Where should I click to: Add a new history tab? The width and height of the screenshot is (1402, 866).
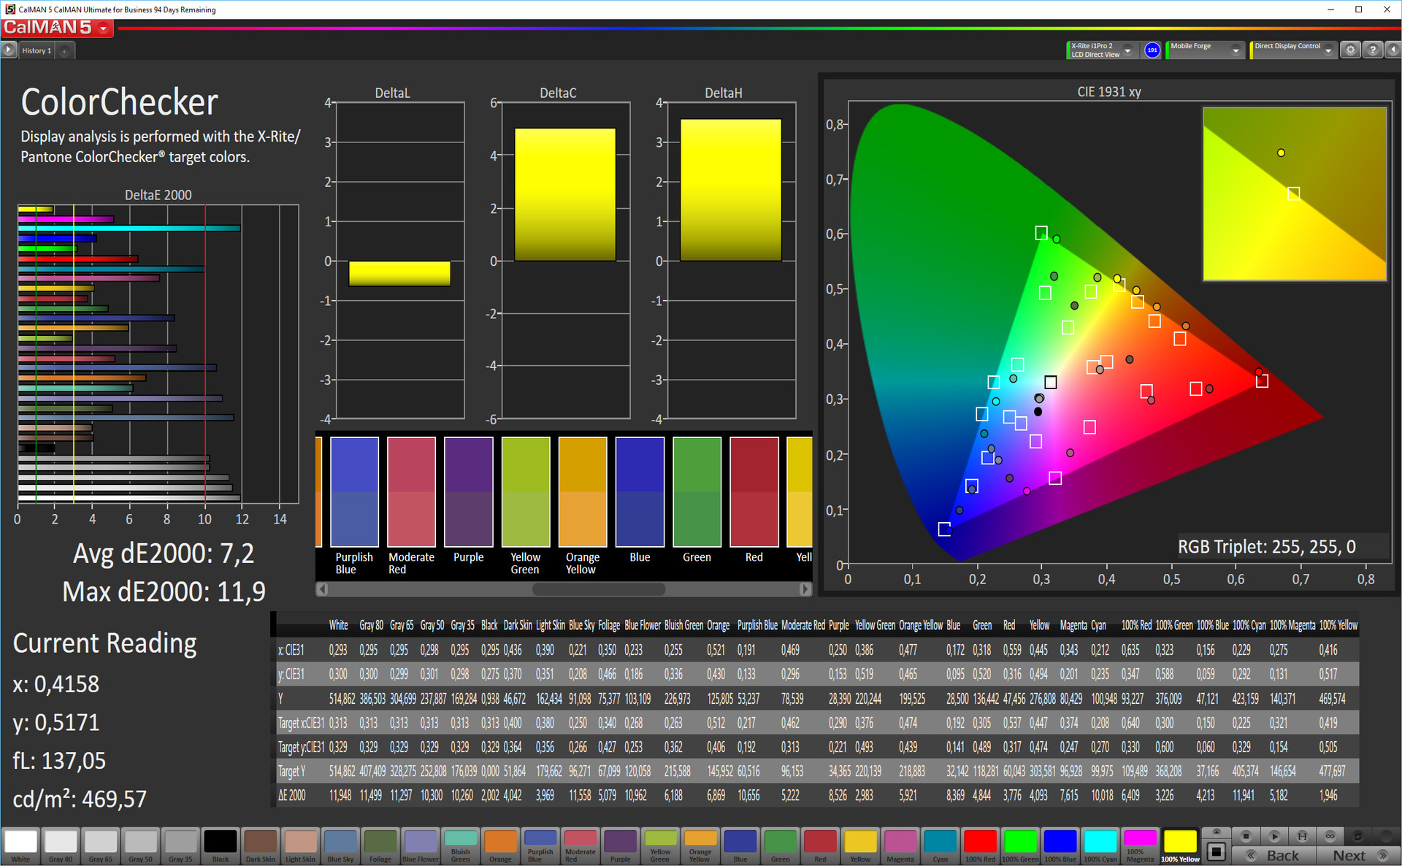point(64,50)
